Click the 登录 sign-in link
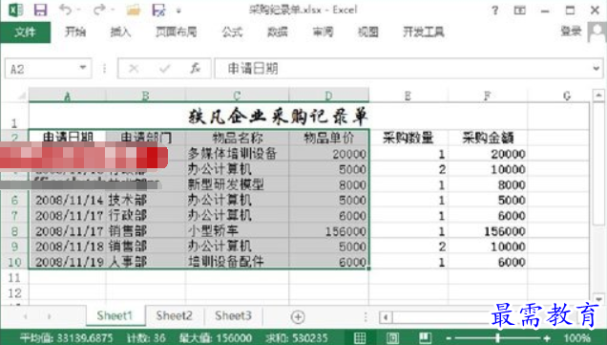This screenshot has width=607, height=345. 571,31
